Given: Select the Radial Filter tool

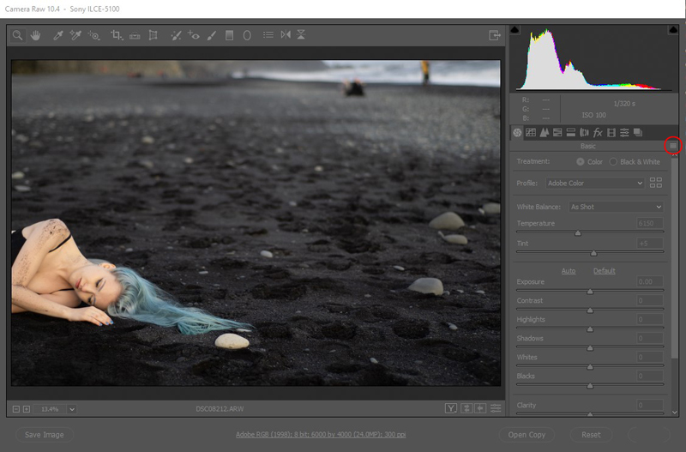Looking at the screenshot, I should click(x=247, y=35).
